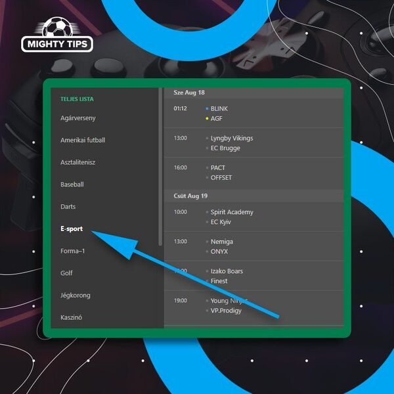Open the Kaszinó sidebar entry
This screenshot has height=394, width=394.
point(71,317)
